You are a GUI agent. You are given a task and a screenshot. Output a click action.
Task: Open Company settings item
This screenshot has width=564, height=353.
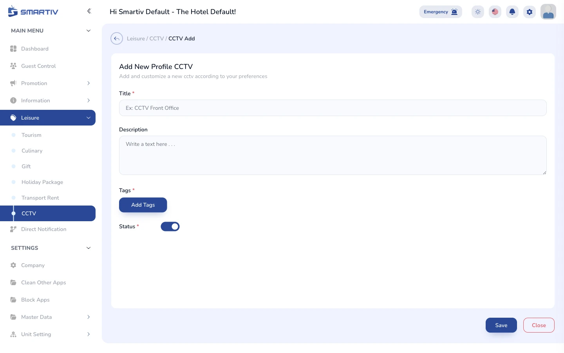pyautogui.click(x=48, y=265)
